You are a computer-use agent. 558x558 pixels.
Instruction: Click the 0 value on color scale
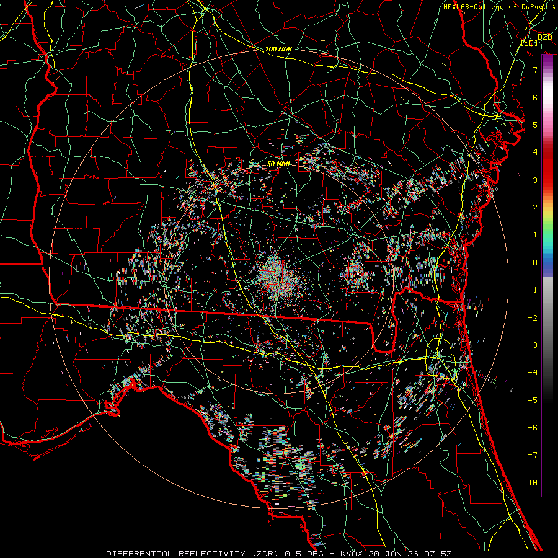tap(535, 263)
